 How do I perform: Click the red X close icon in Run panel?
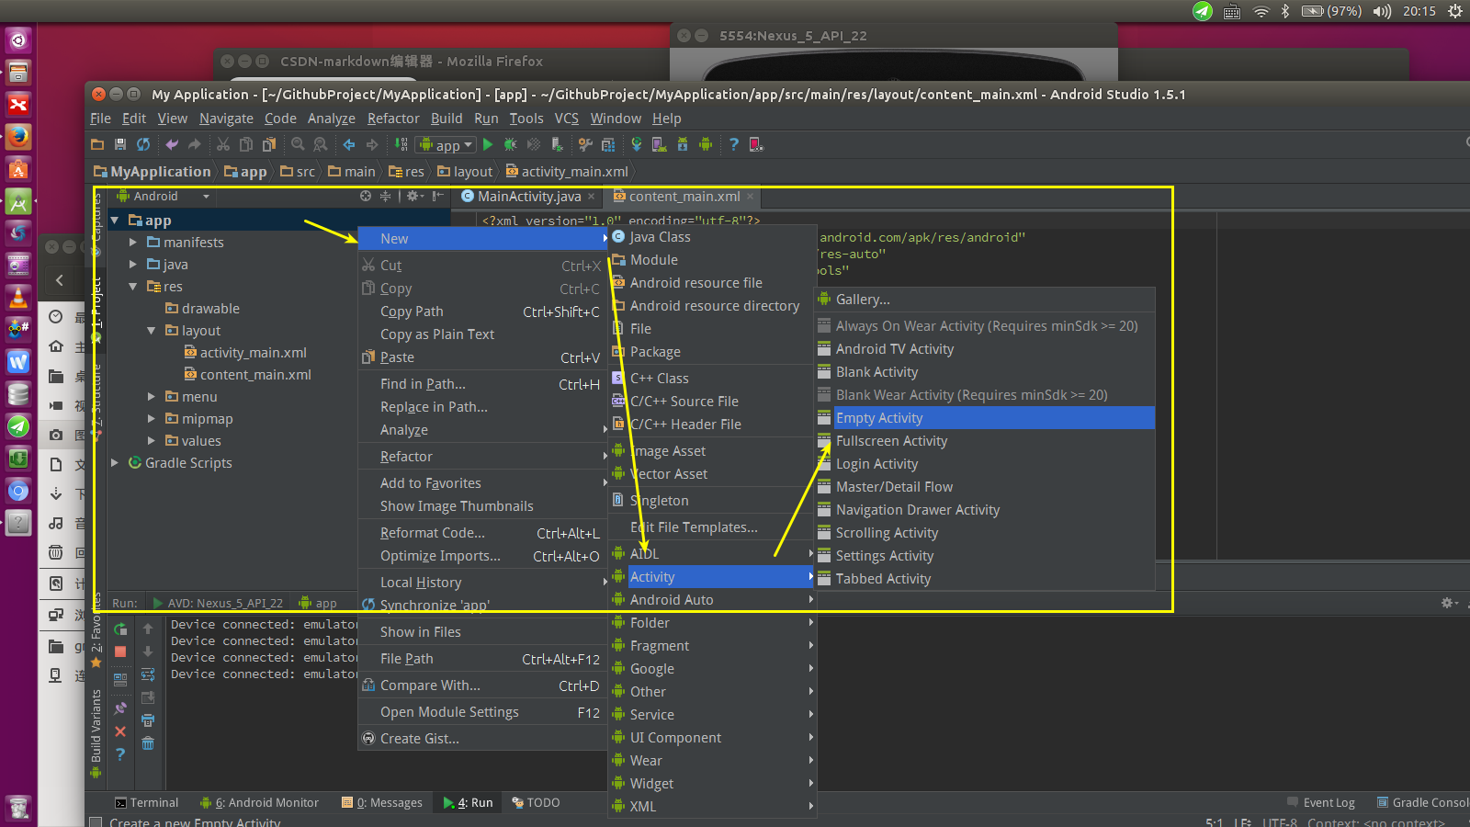tap(120, 731)
